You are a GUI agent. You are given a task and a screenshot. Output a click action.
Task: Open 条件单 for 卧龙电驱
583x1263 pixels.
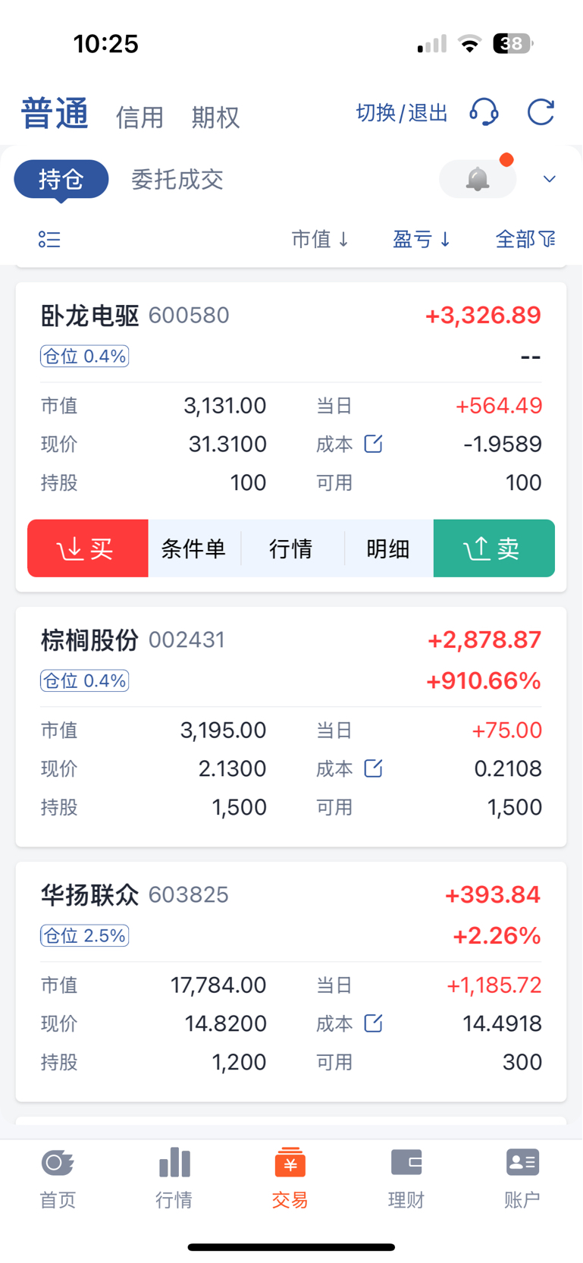click(193, 548)
